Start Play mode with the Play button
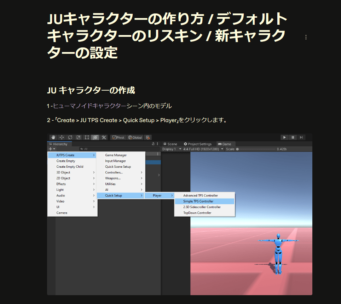Screen dimensions: 341x304 [x=284, y=137]
